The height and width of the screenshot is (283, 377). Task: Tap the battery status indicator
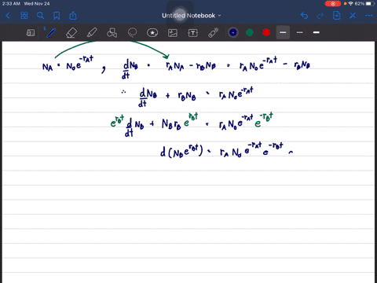(x=370, y=4)
